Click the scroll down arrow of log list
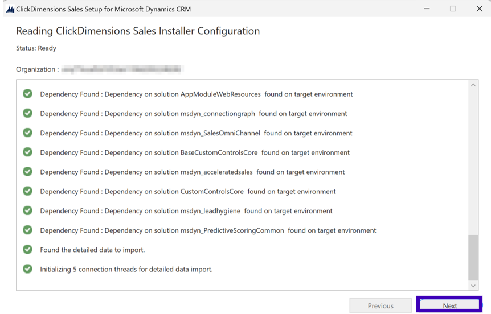This screenshot has height=314, width=491. [x=473, y=286]
